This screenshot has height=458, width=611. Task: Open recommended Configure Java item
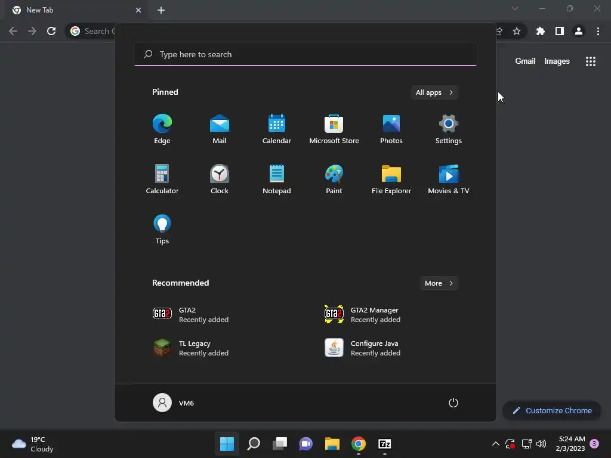point(362,348)
